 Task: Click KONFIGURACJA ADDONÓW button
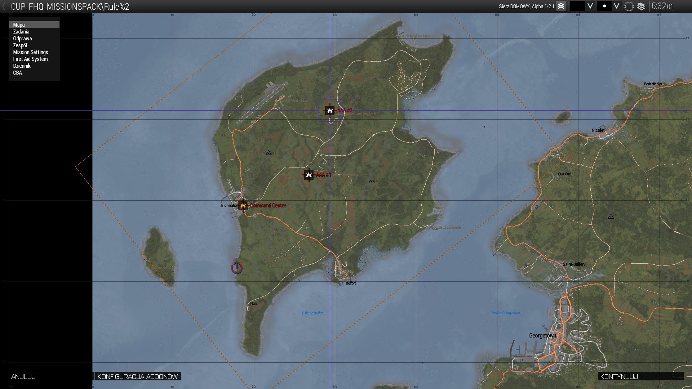[137, 376]
